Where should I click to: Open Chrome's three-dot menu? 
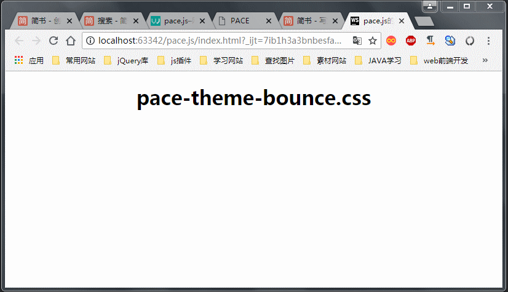[488, 41]
